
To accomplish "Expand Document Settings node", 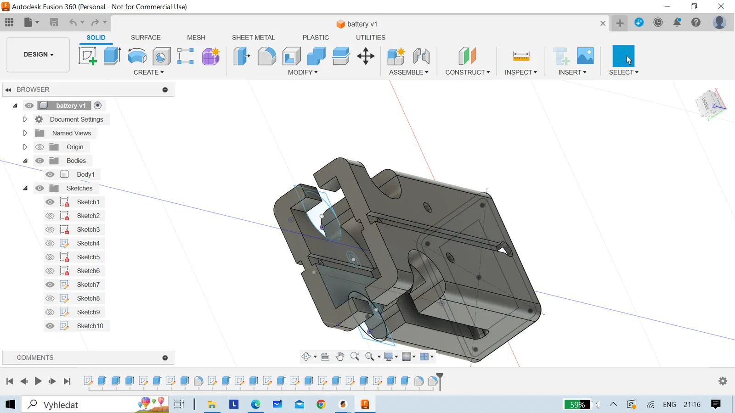I will point(25,119).
